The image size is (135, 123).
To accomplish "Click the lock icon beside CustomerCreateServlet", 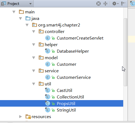I will [x=53, y=38].
